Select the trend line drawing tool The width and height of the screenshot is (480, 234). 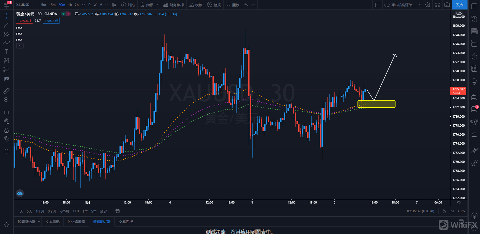(x=6, y=25)
